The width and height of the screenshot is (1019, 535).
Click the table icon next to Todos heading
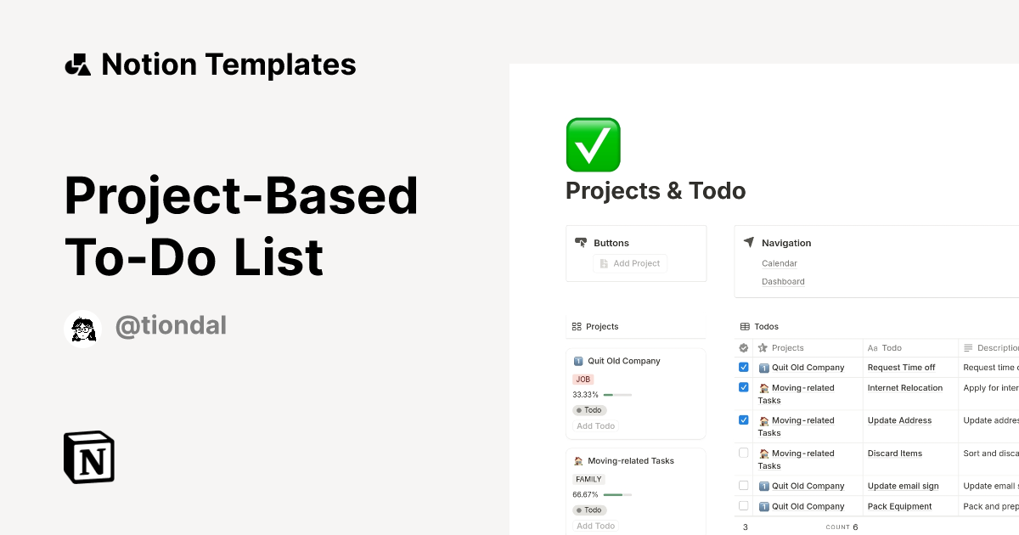click(745, 325)
